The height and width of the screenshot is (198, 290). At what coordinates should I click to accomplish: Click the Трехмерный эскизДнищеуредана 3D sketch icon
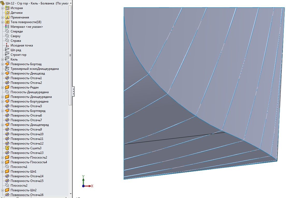pos(7,69)
